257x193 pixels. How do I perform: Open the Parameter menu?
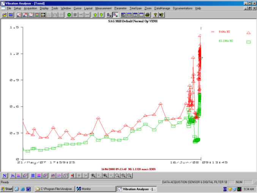(120, 8)
